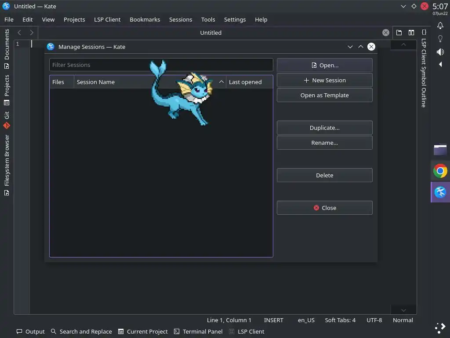Screen dimensions: 450x338
Task: Close the Untitled document tab
Action: (x=386, y=33)
